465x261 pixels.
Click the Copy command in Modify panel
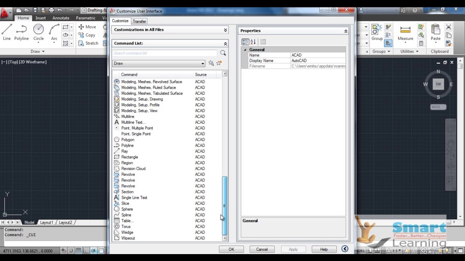[86, 35]
